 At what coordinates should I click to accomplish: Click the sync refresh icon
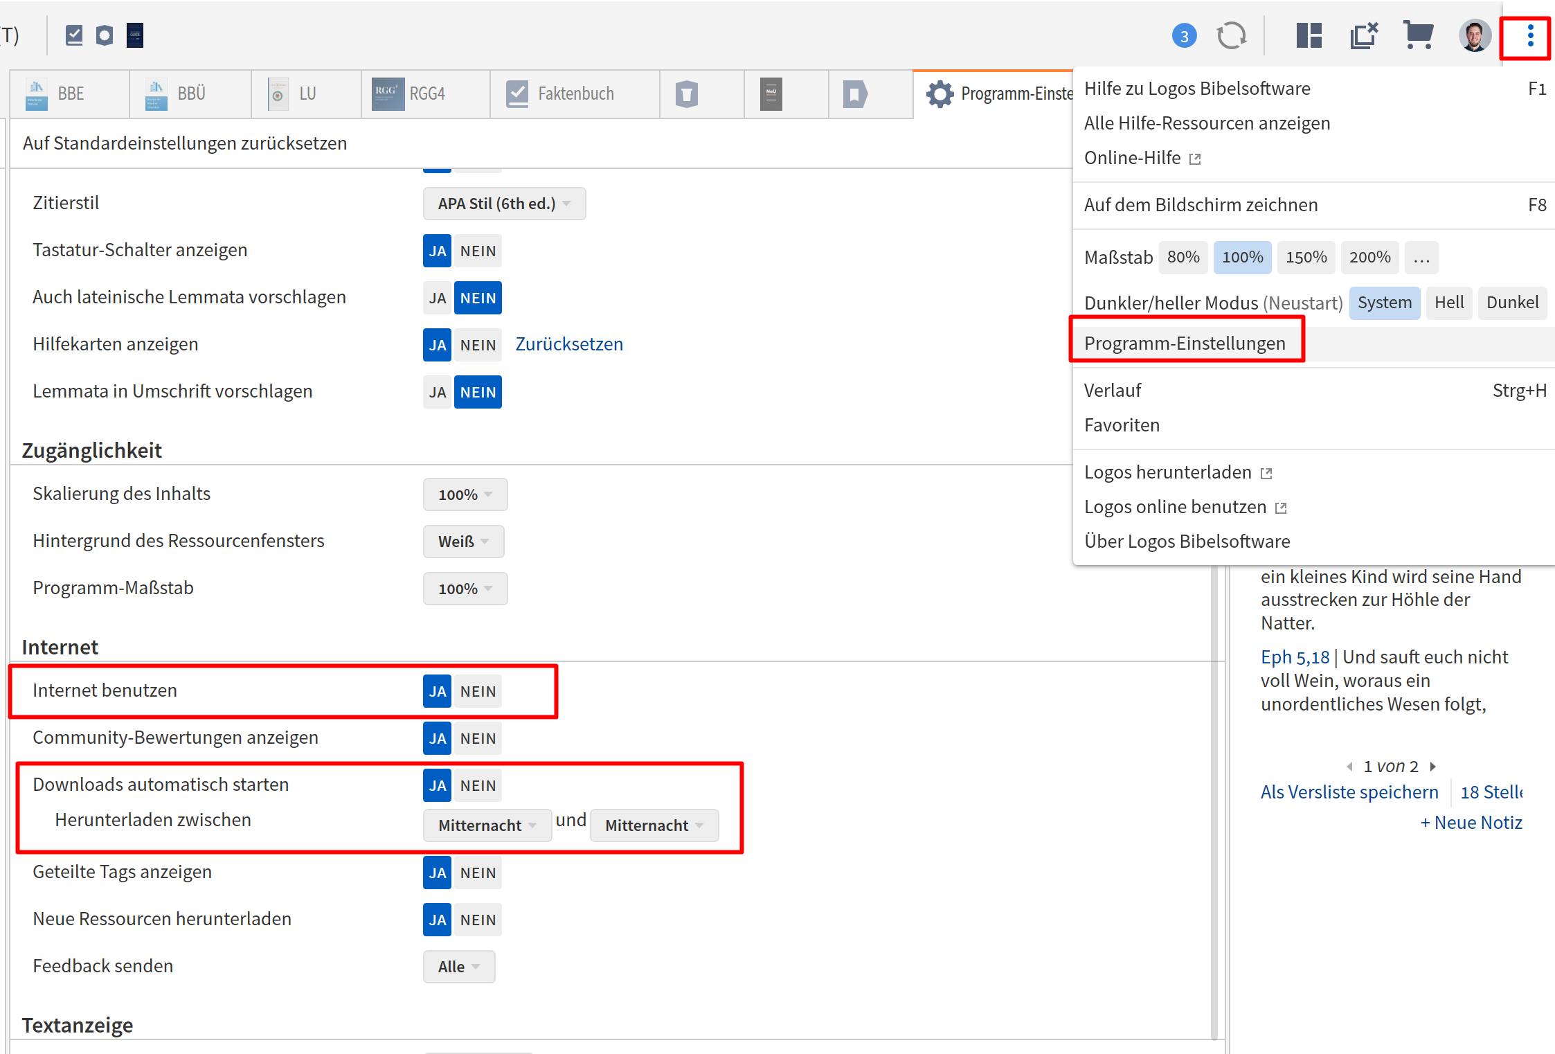point(1232,35)
